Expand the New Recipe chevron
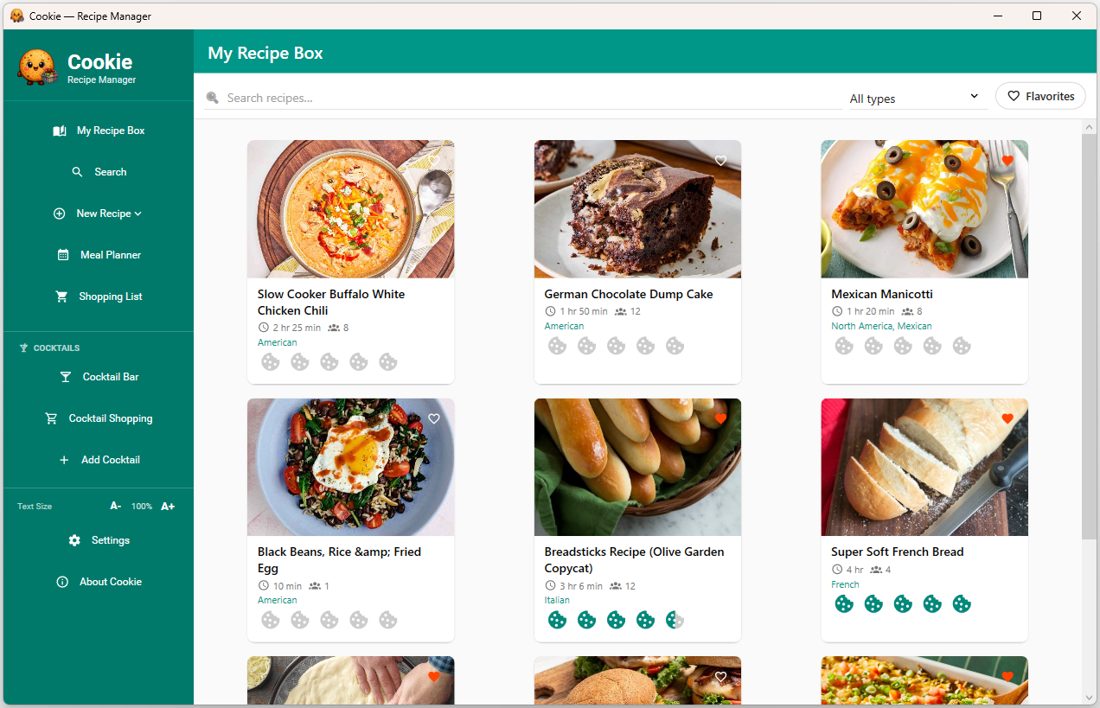 click(138, 214)
